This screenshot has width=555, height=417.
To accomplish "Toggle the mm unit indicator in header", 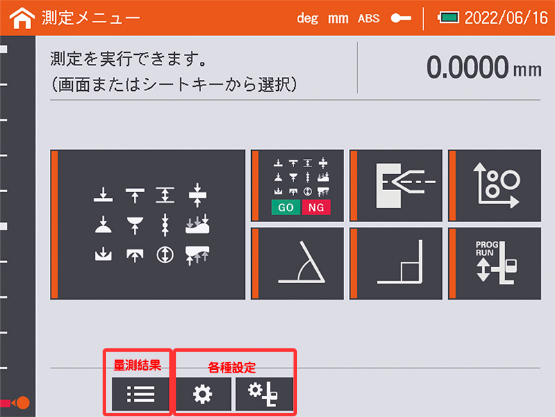I will (338, 19).
